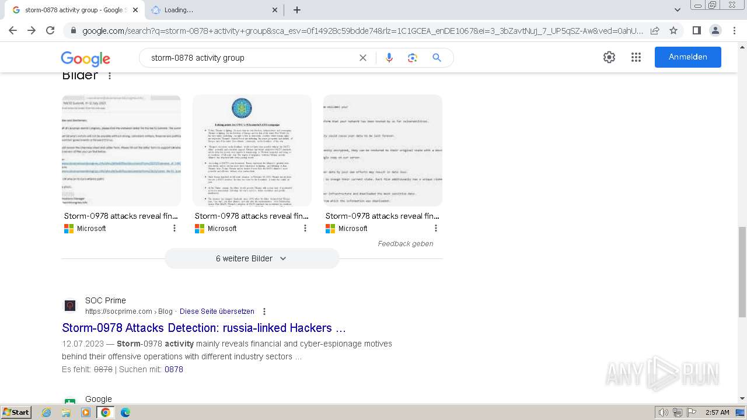Viewport: 747px width, 420px height.
Task: Open options for second Microsoft image
Action: point(305,228)
